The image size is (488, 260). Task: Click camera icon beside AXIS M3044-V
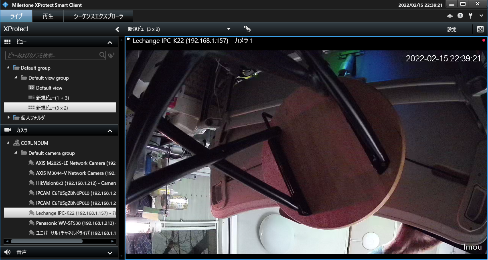point(31,173)
